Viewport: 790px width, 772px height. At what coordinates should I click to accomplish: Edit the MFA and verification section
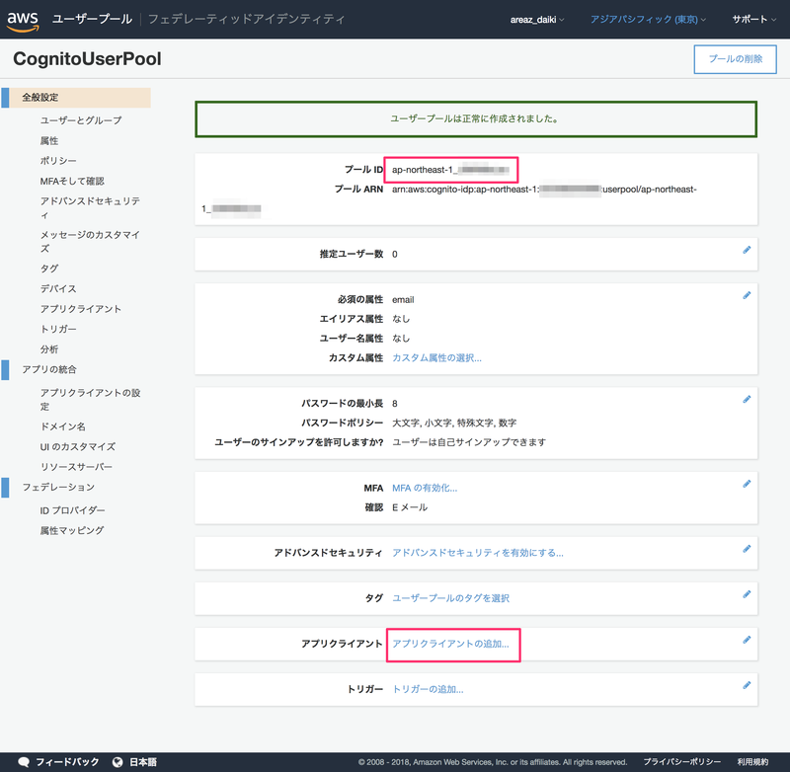pos(747,484)
